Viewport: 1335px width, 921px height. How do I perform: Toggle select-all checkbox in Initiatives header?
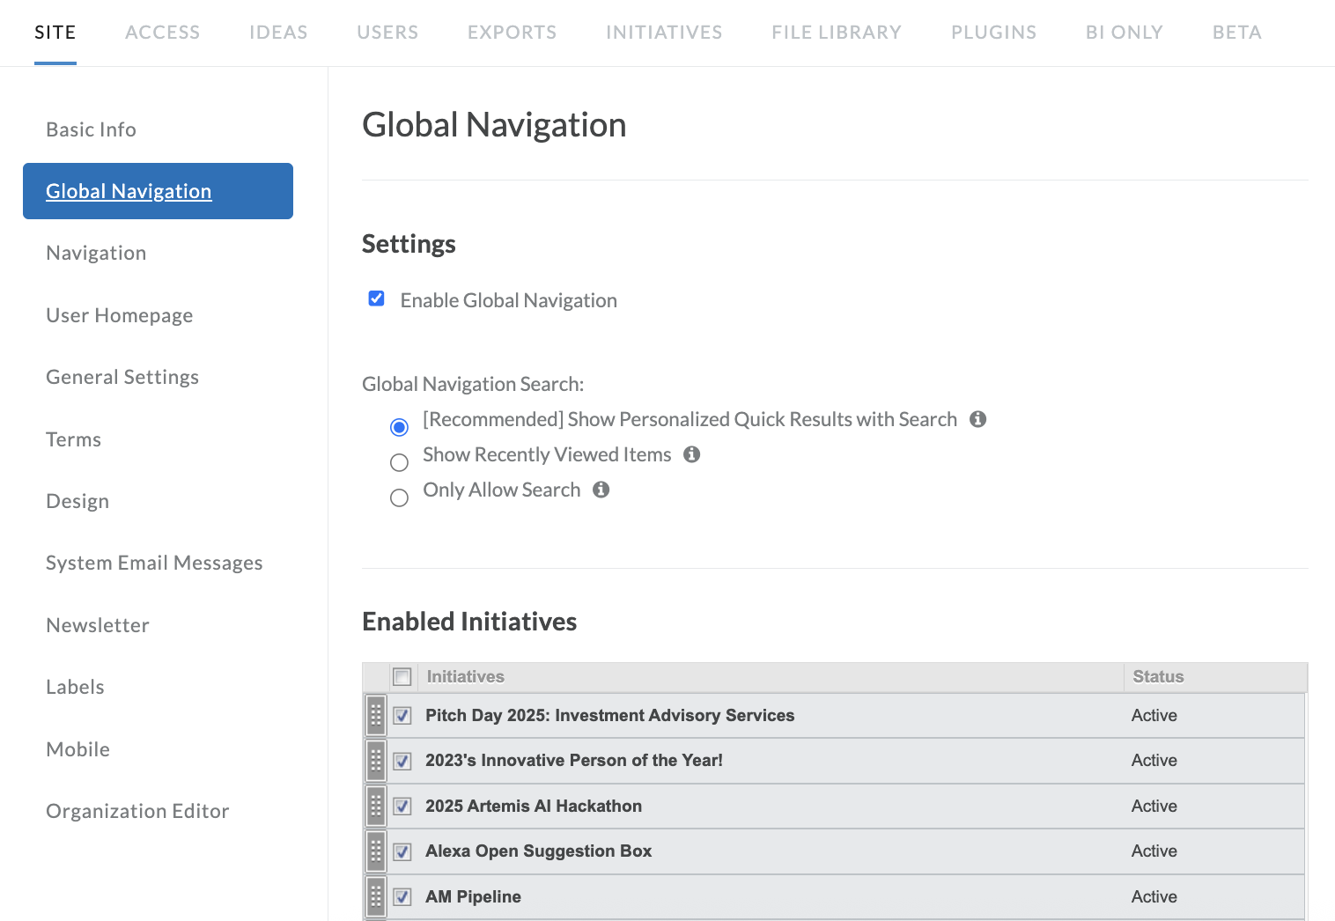click(x=402, y=677)
